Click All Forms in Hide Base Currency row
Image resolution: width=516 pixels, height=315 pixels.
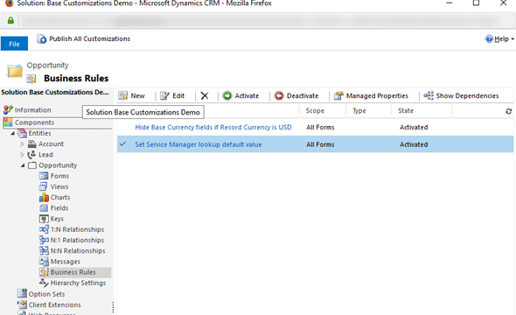tap(320, 128)
